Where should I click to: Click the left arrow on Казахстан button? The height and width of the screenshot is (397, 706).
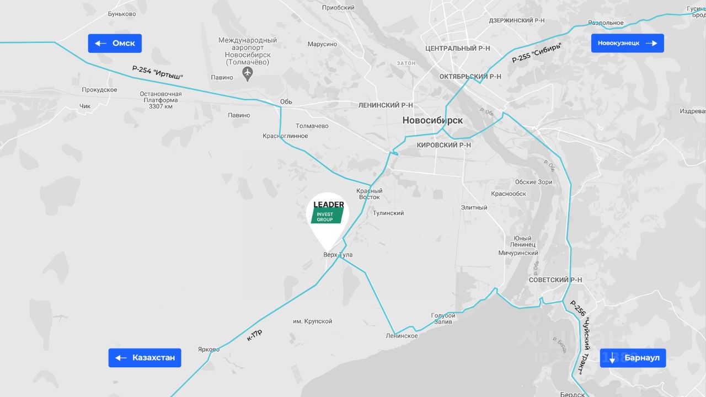[121, 358]
